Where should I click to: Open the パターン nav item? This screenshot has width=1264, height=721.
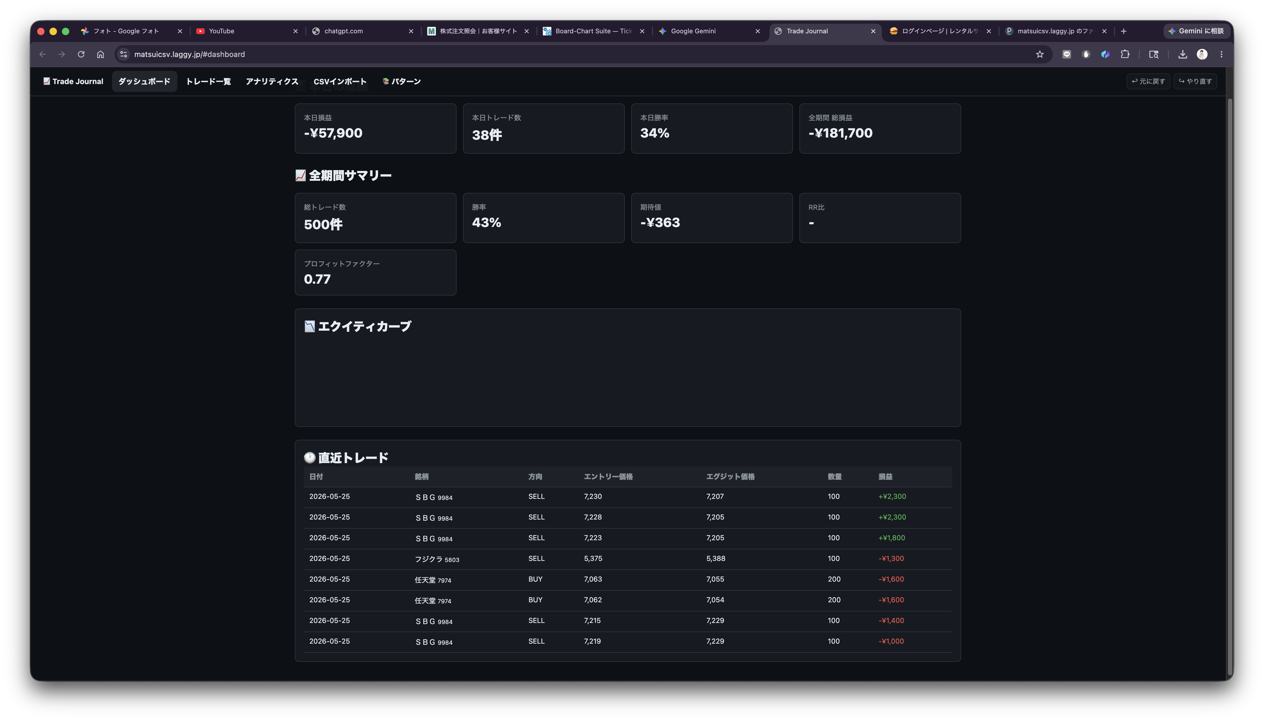pyautogui.click(x=401, y=82)
